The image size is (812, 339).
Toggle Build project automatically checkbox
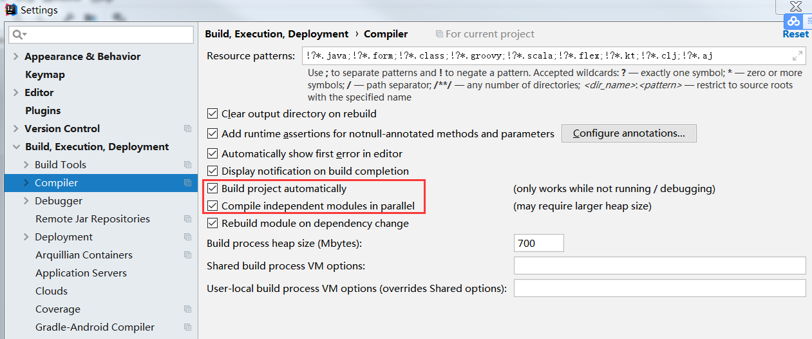(212, 189)
